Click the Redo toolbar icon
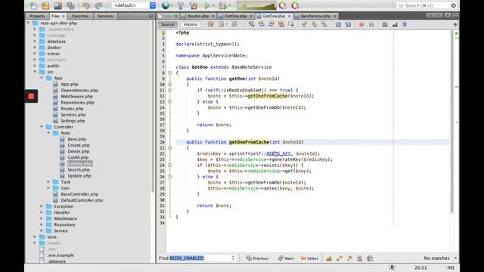This screenshot has height=272, width=484. click(98, 5)
